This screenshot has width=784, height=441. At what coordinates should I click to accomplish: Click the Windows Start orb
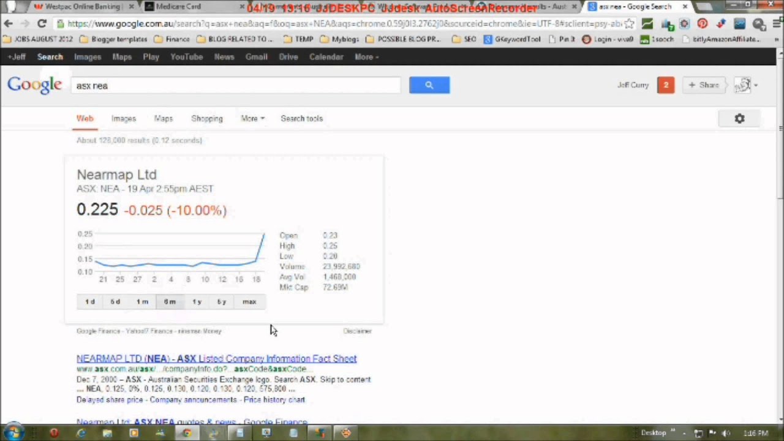pos(13,432)
